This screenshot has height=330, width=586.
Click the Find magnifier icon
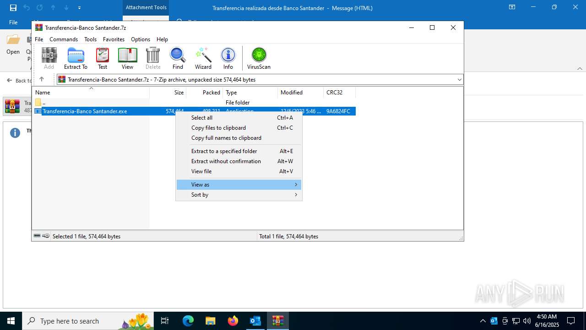178,58
